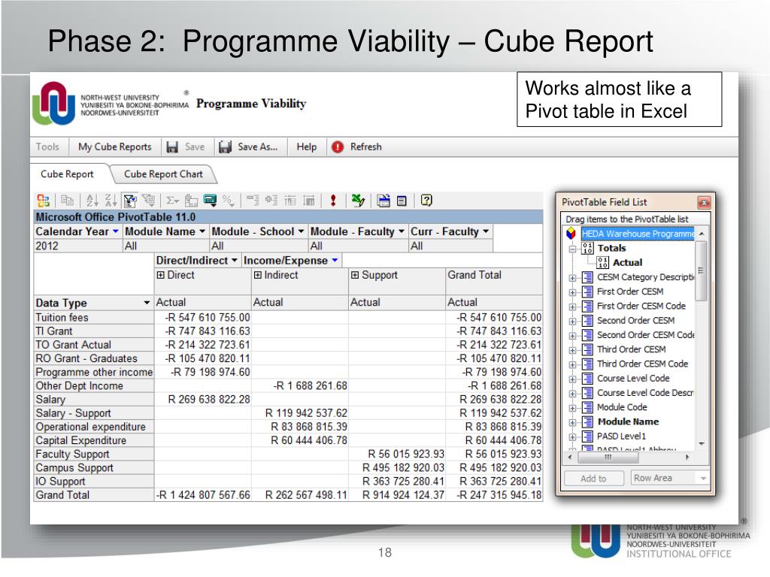The image size is (770, 577).
Task: Click the Refresh button with red icon
Action: 358,147
